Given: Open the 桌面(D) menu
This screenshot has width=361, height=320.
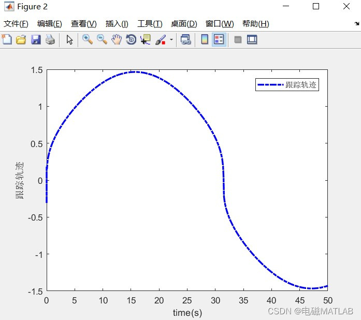Looking at the screenshot, I should pos(184,24).
